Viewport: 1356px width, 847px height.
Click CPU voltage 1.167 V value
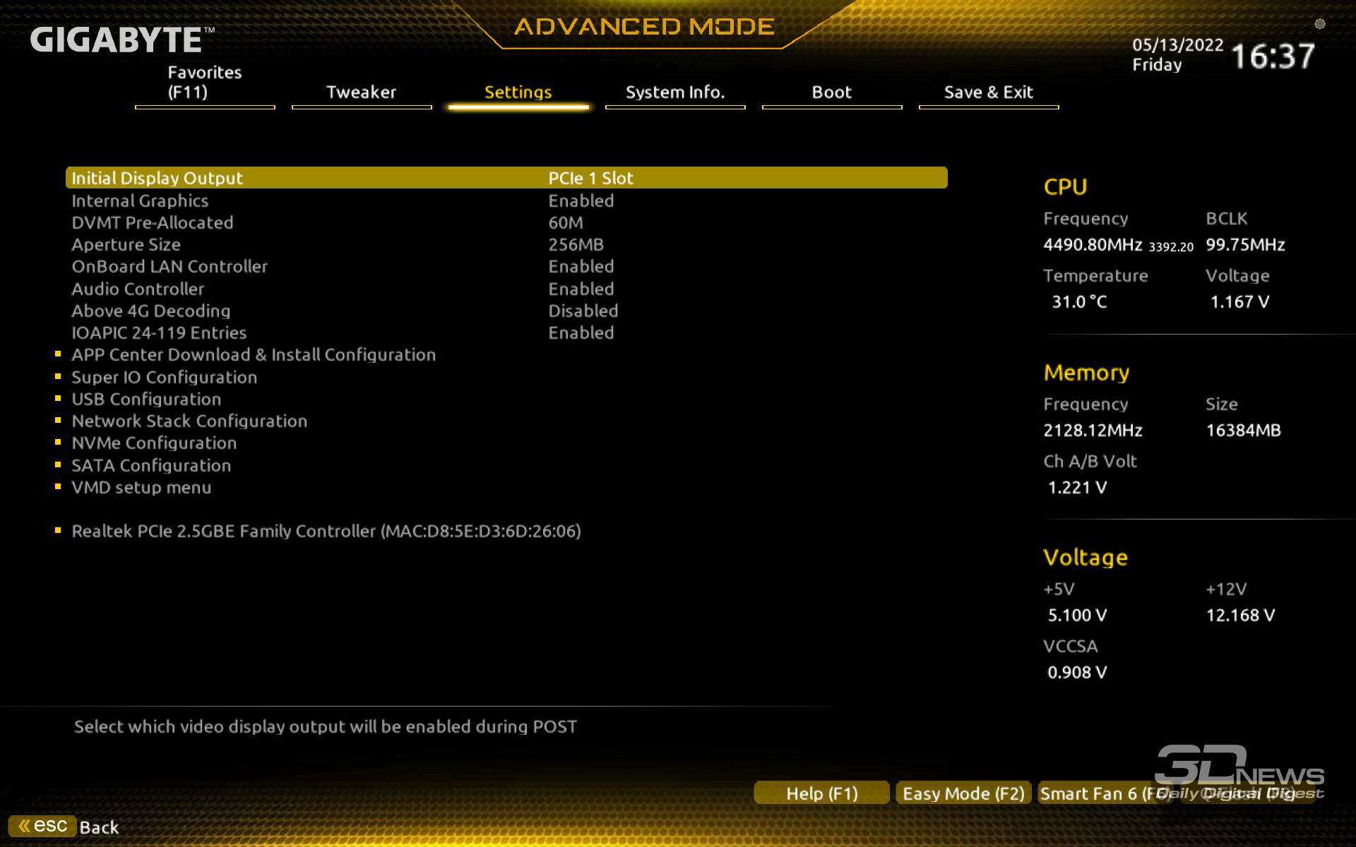[1239, 301]
